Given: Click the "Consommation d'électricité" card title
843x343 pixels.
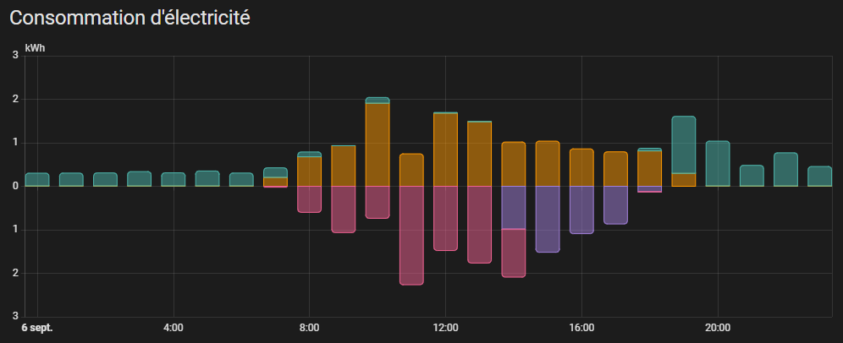Looking at the screenshot, I should (x=129, y=18).
